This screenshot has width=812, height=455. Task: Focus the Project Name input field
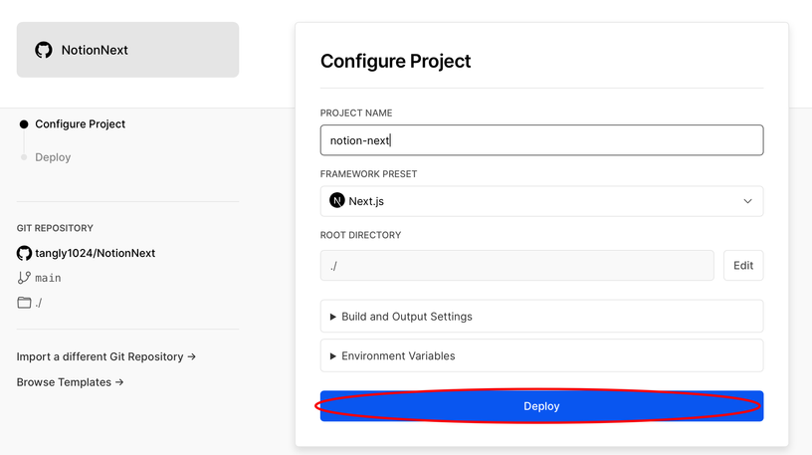pyautogui.click(x=541, y=140)
